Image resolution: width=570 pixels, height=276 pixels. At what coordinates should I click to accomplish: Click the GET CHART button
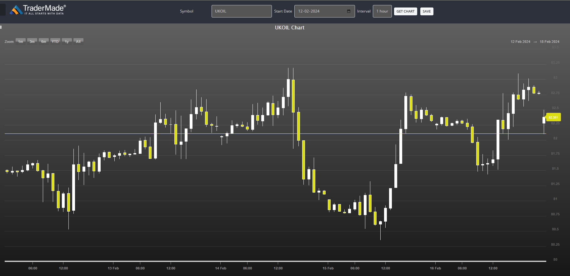405,12
